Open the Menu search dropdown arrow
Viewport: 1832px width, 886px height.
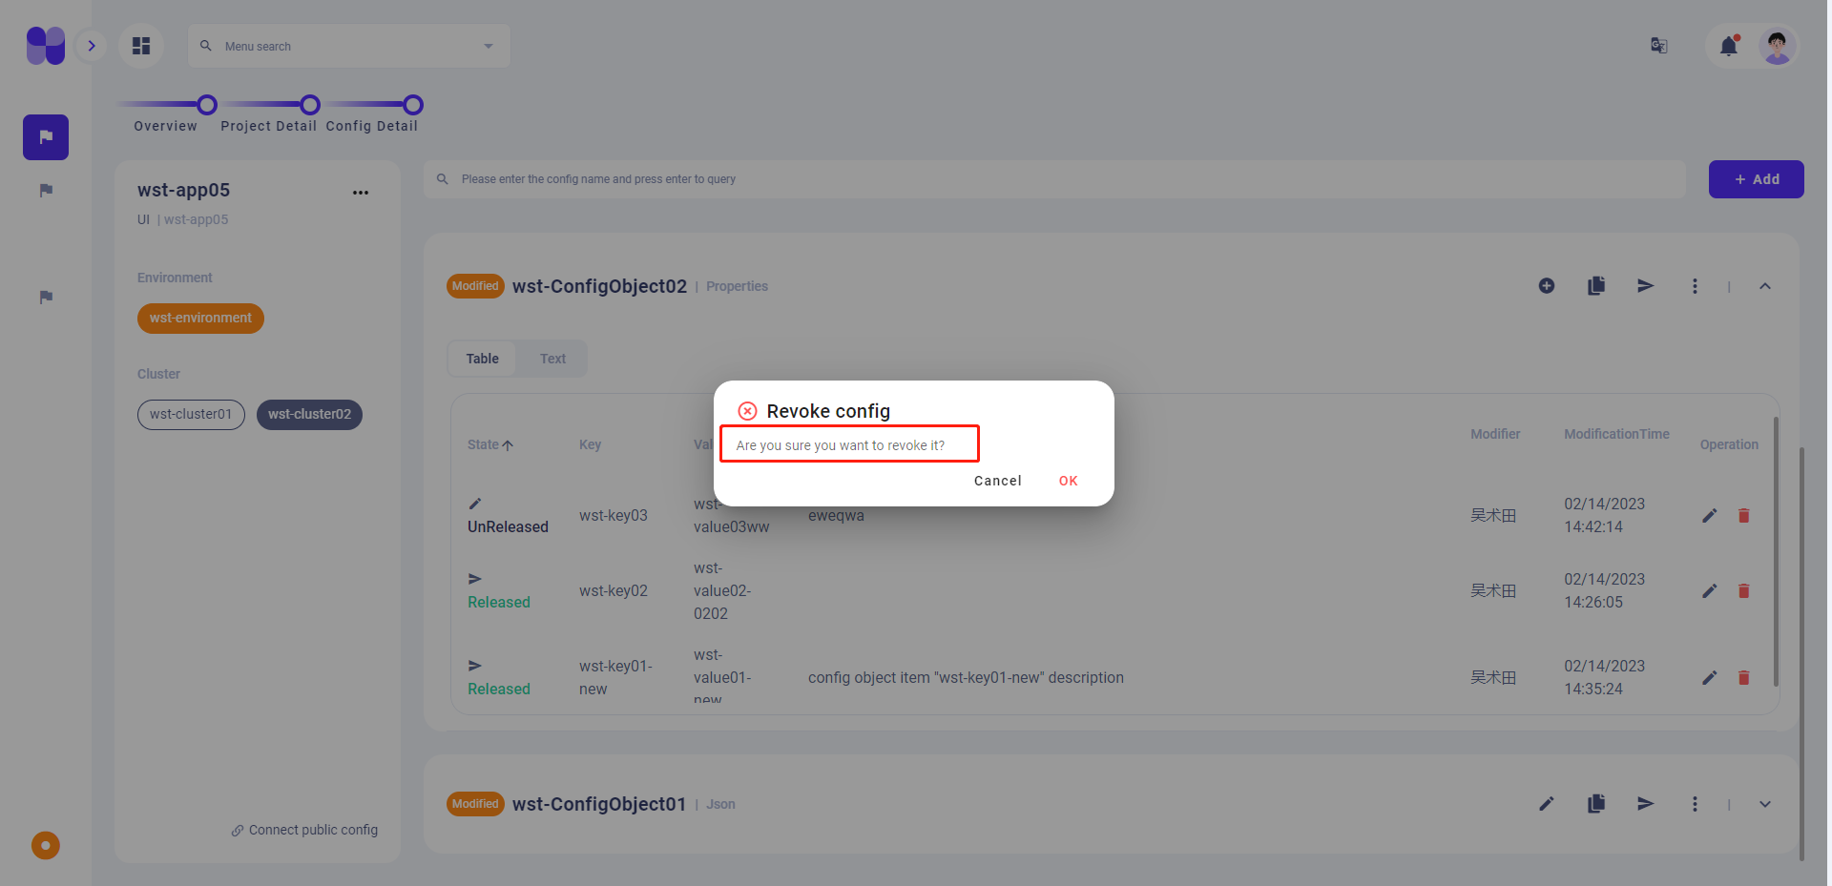click(489, 46)
